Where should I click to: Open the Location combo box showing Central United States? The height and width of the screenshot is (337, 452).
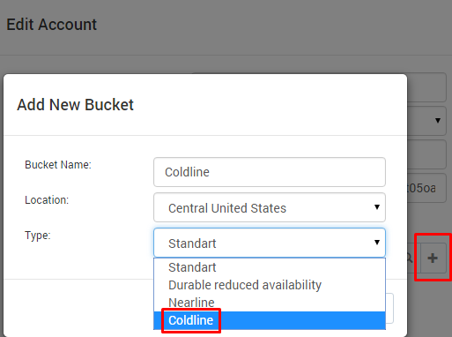tap(270, 207)
